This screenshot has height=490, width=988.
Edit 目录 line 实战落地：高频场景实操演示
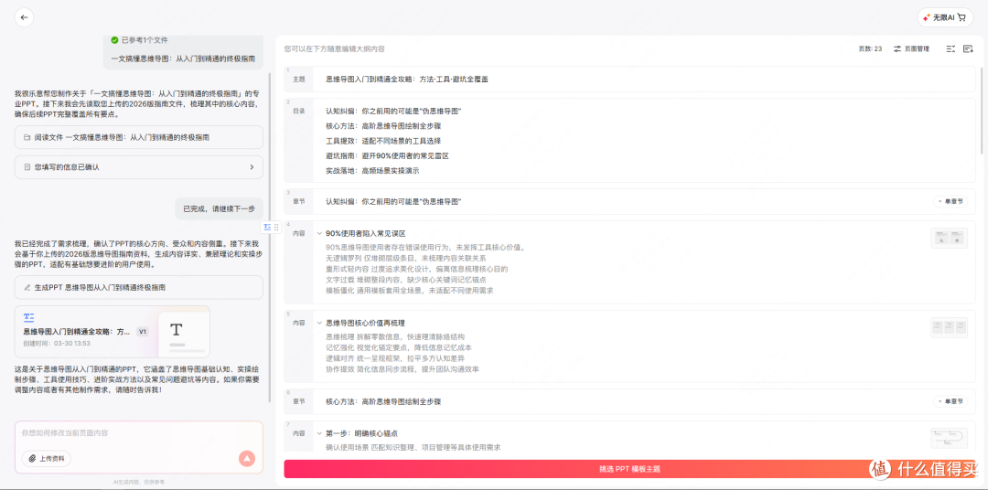coord(372,171)
